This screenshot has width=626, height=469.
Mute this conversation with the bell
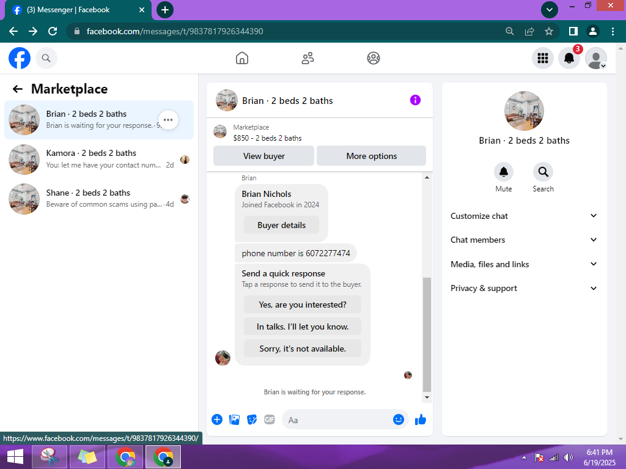[504, 172]
